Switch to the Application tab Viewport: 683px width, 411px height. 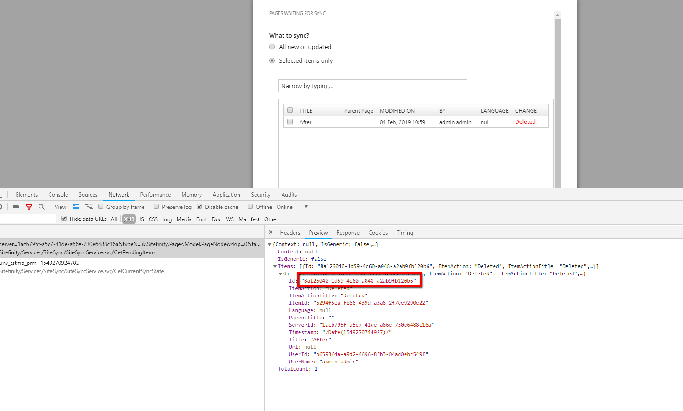coord(227,195)
